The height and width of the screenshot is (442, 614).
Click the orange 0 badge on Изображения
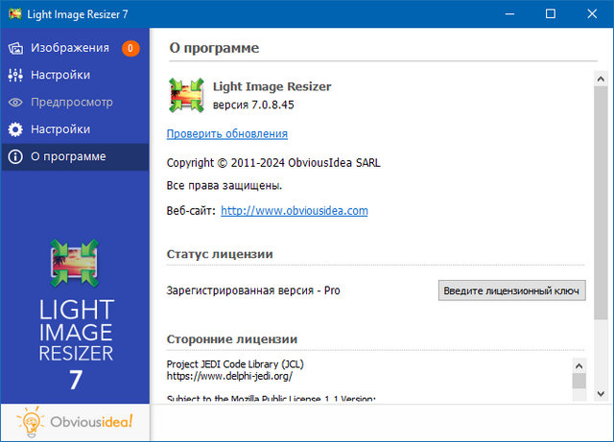[130, 48]
